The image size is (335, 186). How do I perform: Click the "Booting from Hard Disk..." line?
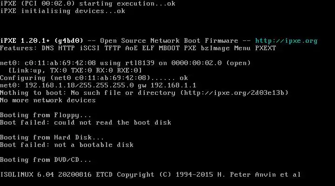pos(52,137)
